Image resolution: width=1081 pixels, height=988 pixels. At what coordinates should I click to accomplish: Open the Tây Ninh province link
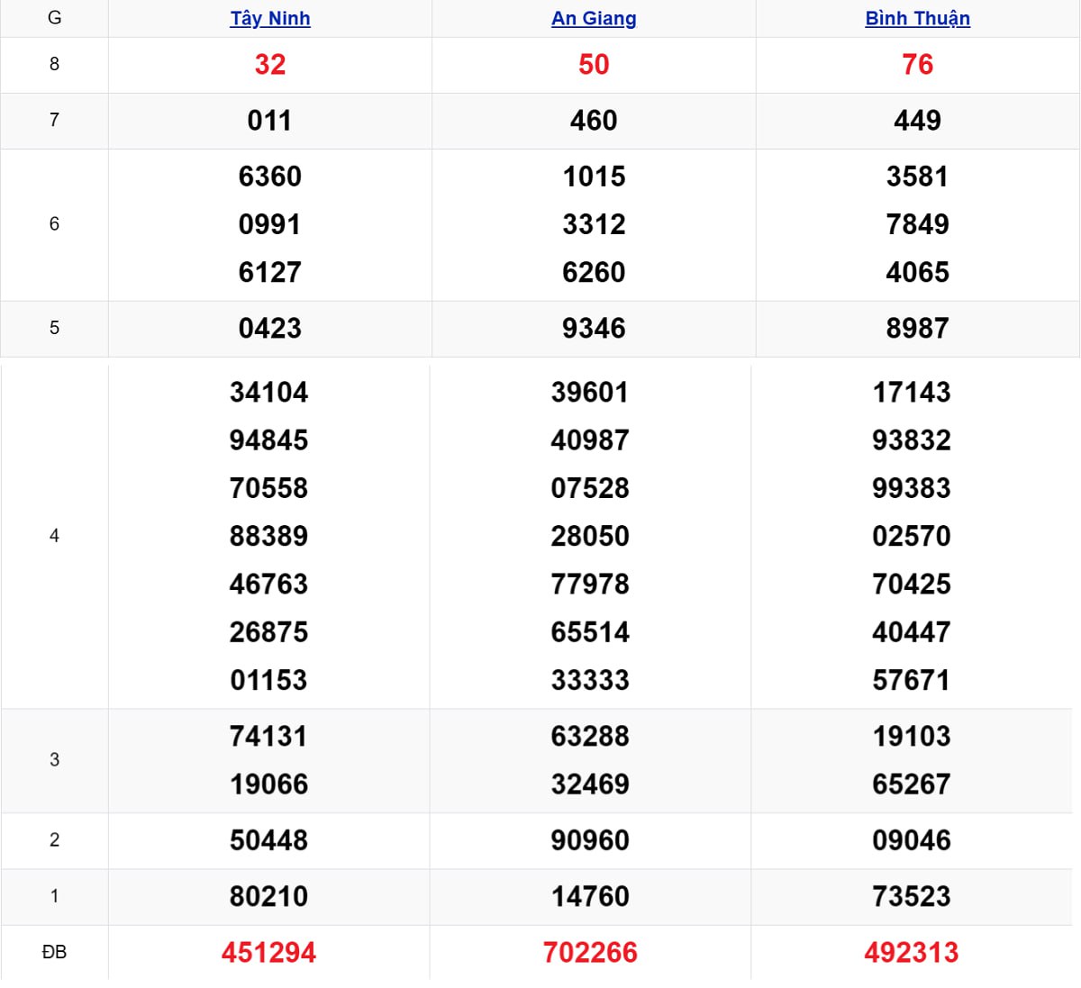pyautogui.click(x=269, y=18)
